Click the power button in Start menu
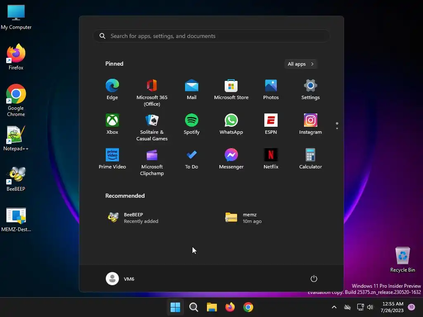Screen dimensions: 423x317 tap(314, 279)
